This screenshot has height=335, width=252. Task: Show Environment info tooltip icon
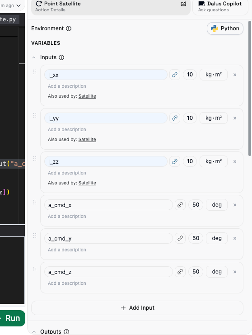coord(69,28)
